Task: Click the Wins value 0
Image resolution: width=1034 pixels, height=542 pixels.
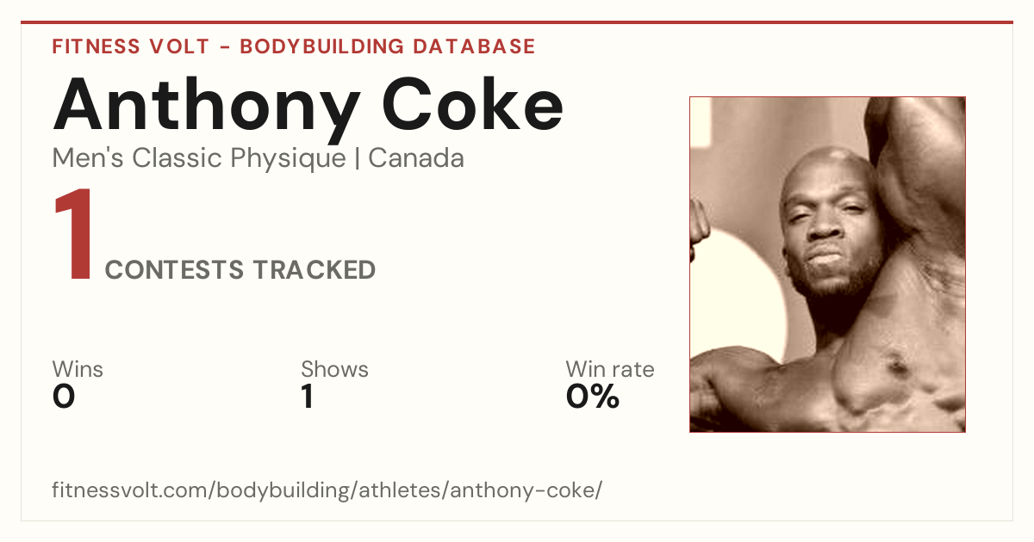Action: coord(64,396)
